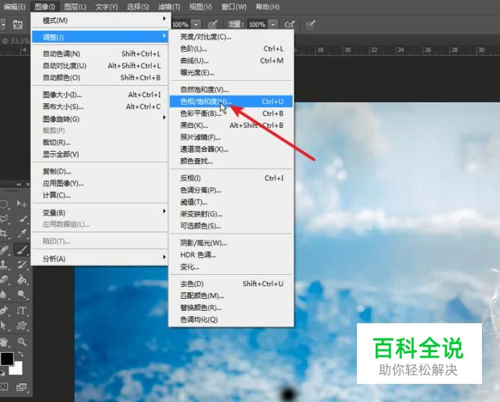This screenshot has width=500, height=402.
Task: Select the Elliptical Marquee tool
Action: [3, 203]
